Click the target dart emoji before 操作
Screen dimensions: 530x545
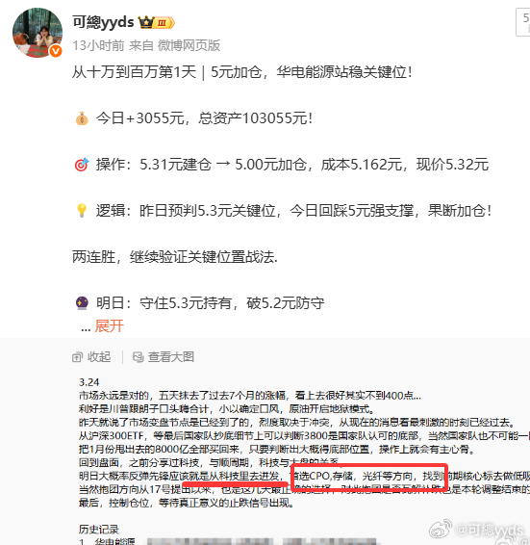click(82, 165)
